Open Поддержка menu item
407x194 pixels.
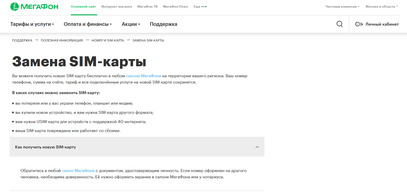[163, 24]
